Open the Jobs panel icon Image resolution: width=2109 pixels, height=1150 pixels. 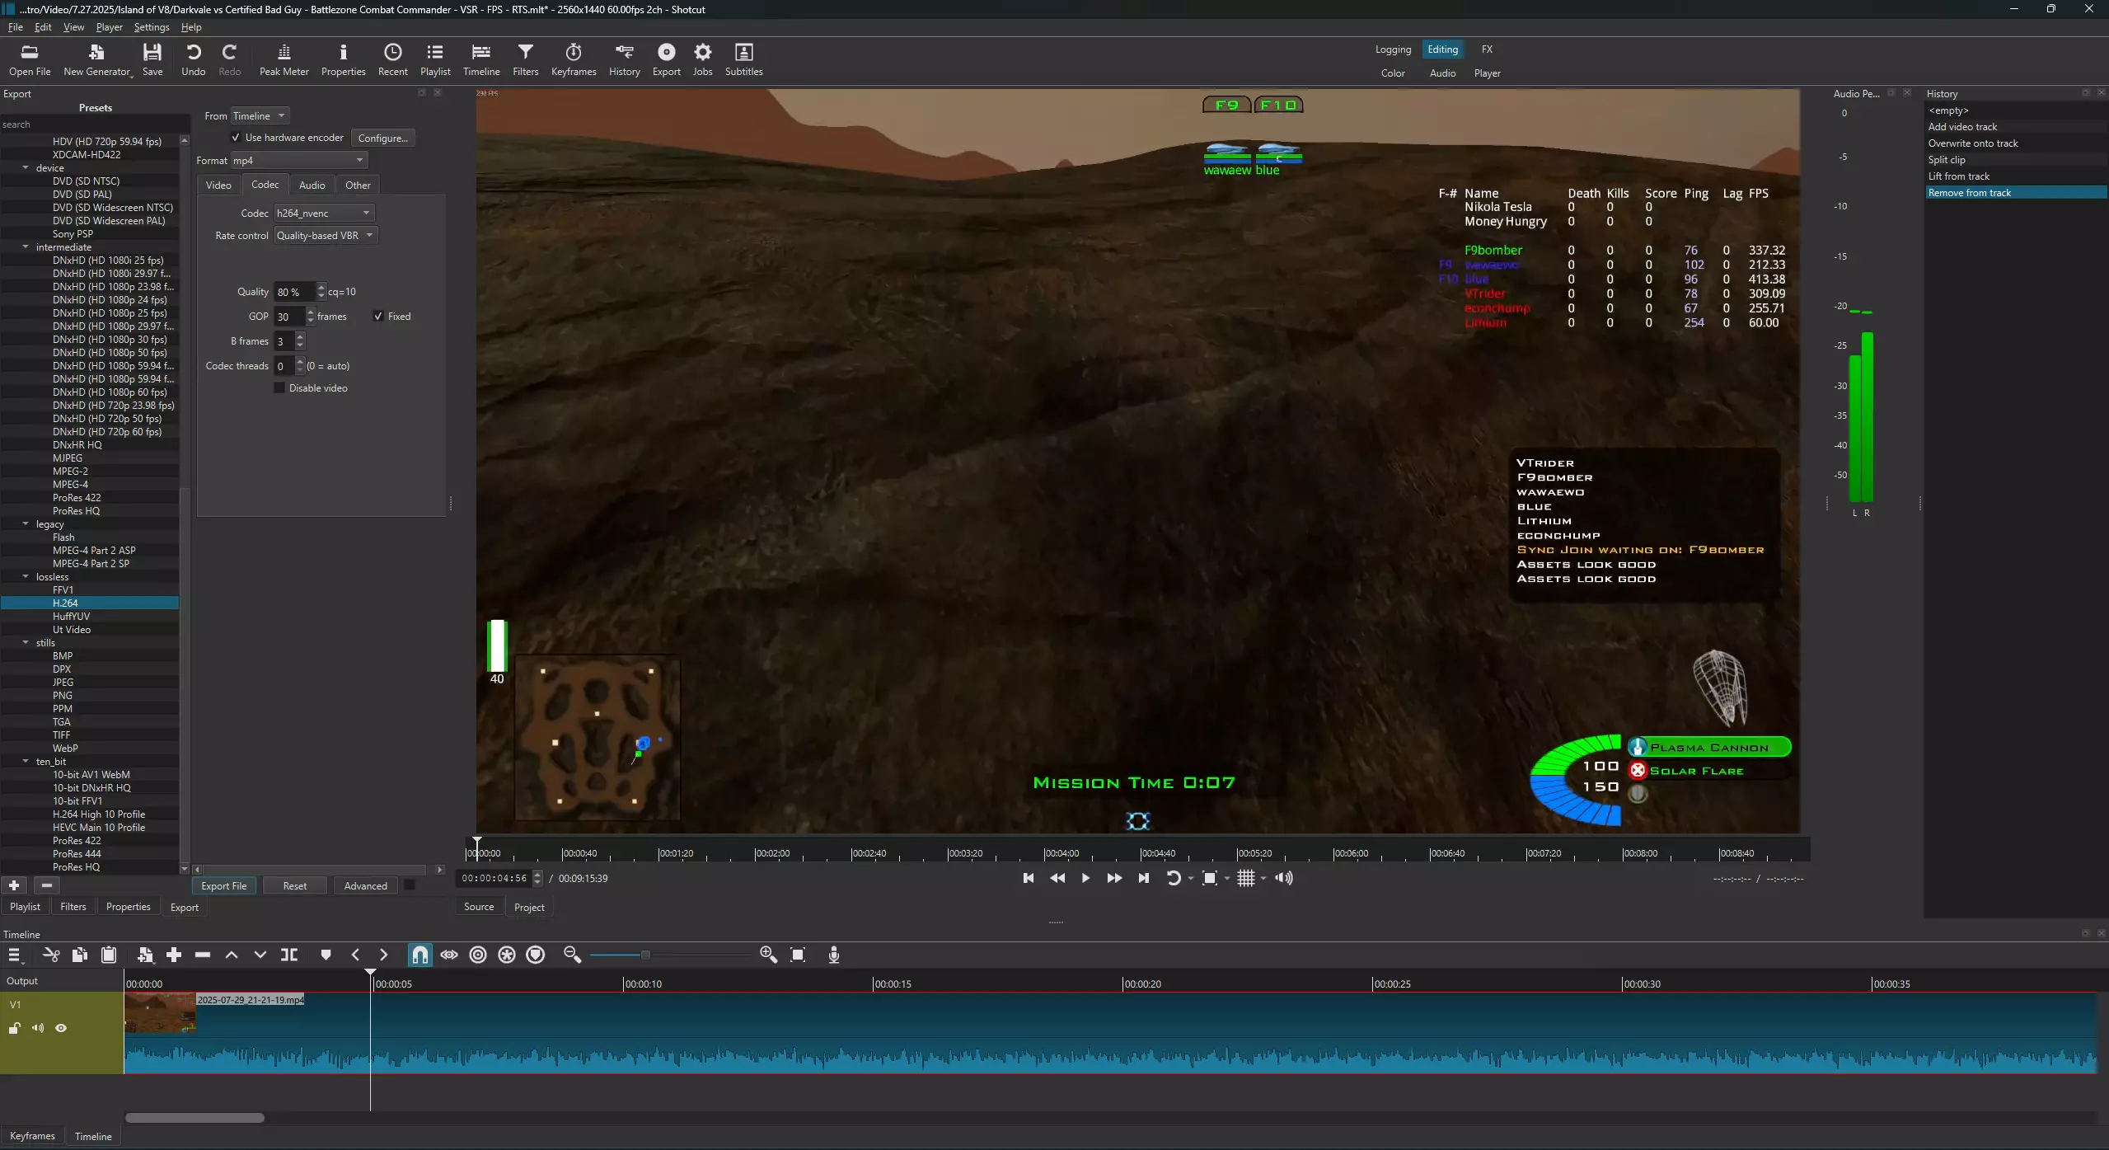point(702,59)
